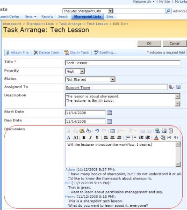Click the OK button
Viewport: 187px width, 210px height.
point(149,44)
